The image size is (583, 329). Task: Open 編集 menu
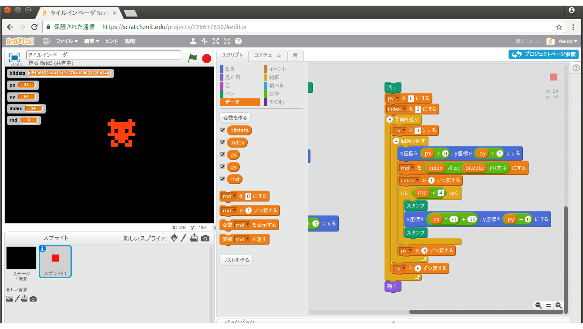click(x=91, y=41)
